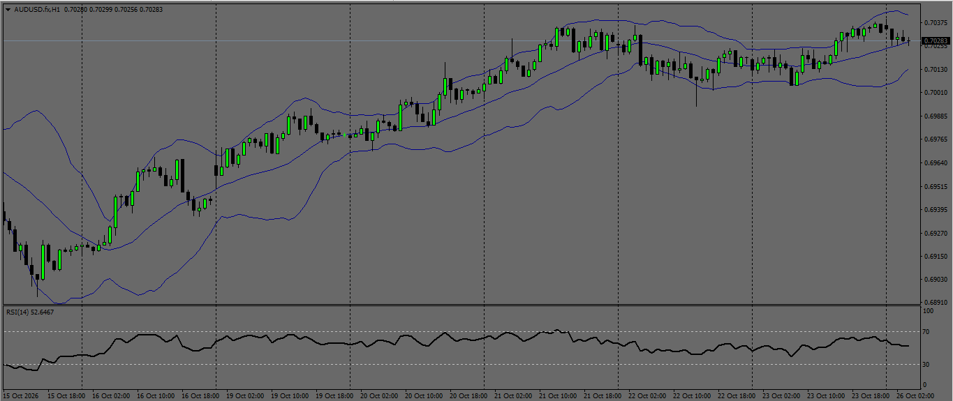Click the 20 Oct 10:00 time label
Viewport: 953px width, 401px height.
pyautogui.click(x=423, y=395)
